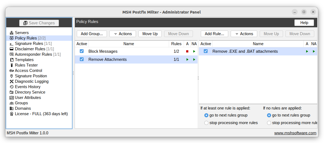Click the Access Control key icon
The height and width of the screenshot is (143, 324).
point(12,71)
